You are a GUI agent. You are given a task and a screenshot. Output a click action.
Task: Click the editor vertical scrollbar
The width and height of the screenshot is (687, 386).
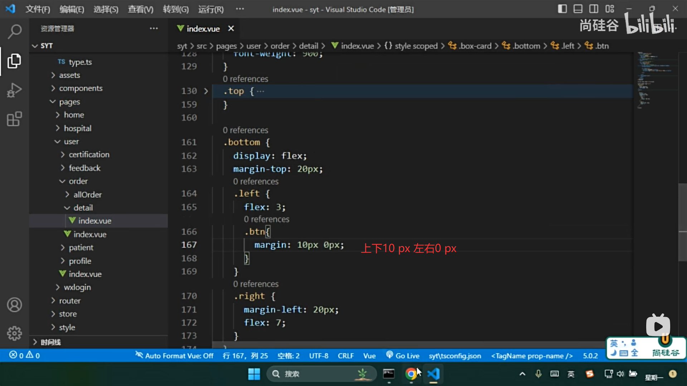tap(682, 222)
